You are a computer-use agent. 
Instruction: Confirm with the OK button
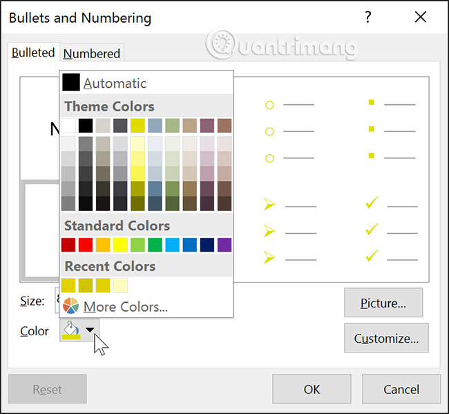pyautogui.click(x=312, y=389)
